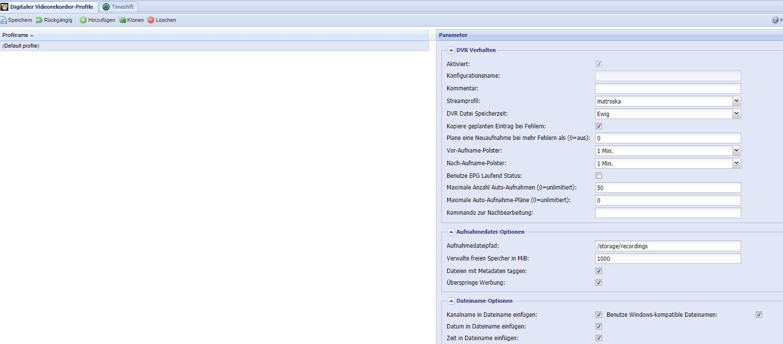Click the Kommentar input field
The image size is (783, 344).
(668, 88)
